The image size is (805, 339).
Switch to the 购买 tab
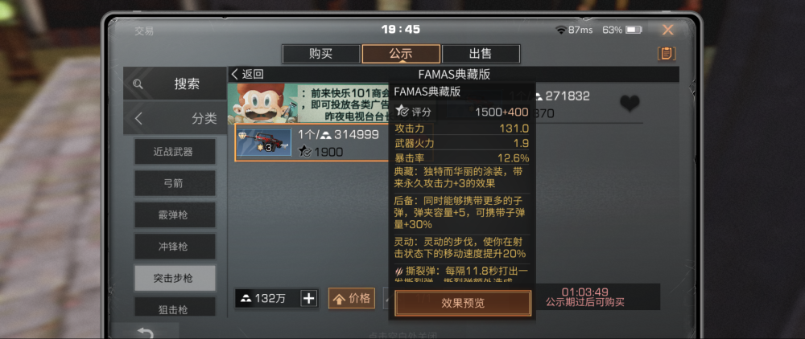pyautogui.click(x=321, y=54)
